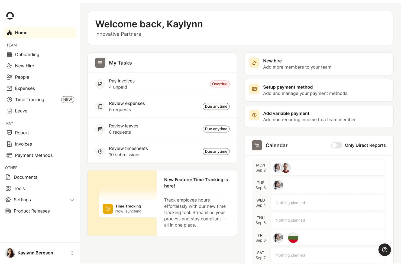This screenshot has width=401, height=267.
Task: Open the help question mark button
Action: 384,250
